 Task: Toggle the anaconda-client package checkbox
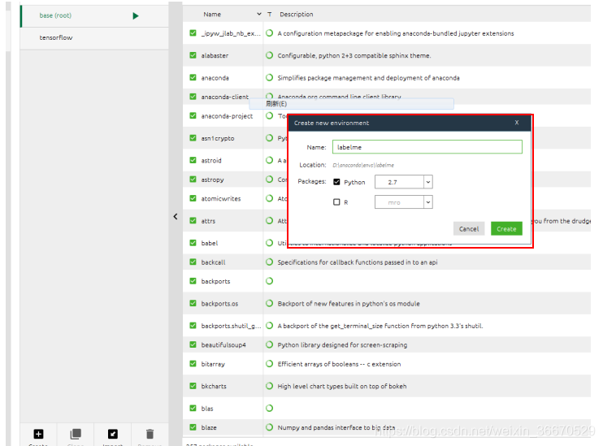(x=193, y=97)
